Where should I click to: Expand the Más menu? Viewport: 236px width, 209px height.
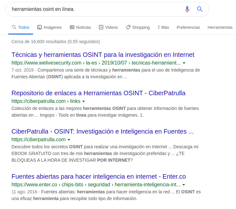pyautogui.click(x=163, y=27)
